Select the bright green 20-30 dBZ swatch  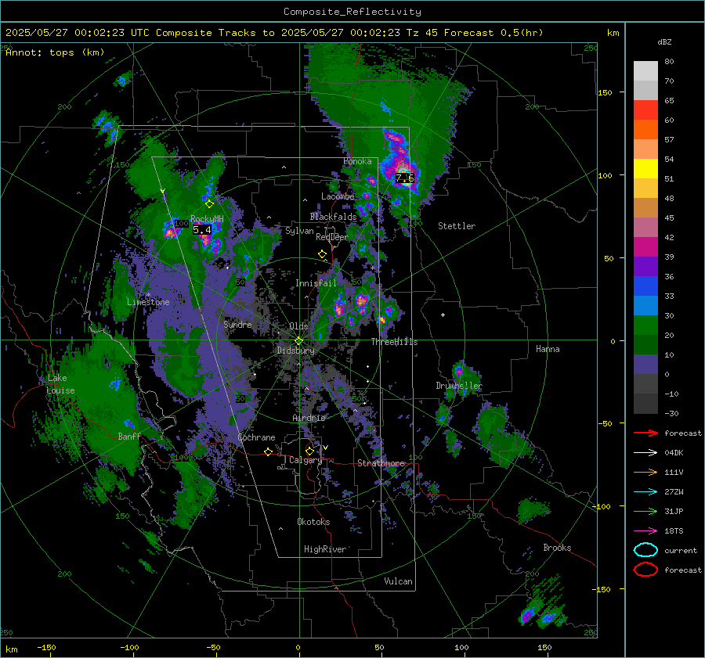(x=645, y=325)
